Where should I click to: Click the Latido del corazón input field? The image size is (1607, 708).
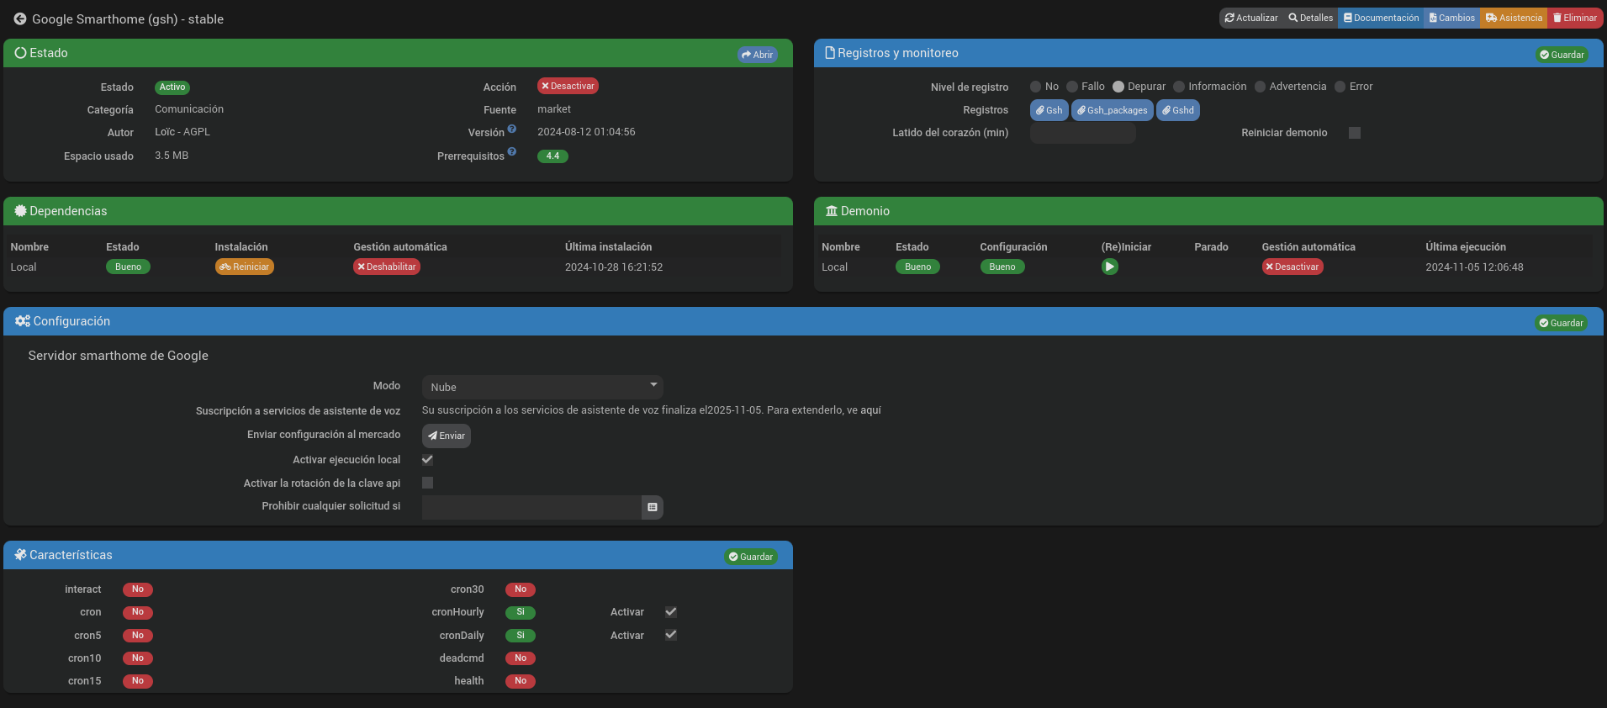pyautogui.click(x=1082, y=133)
